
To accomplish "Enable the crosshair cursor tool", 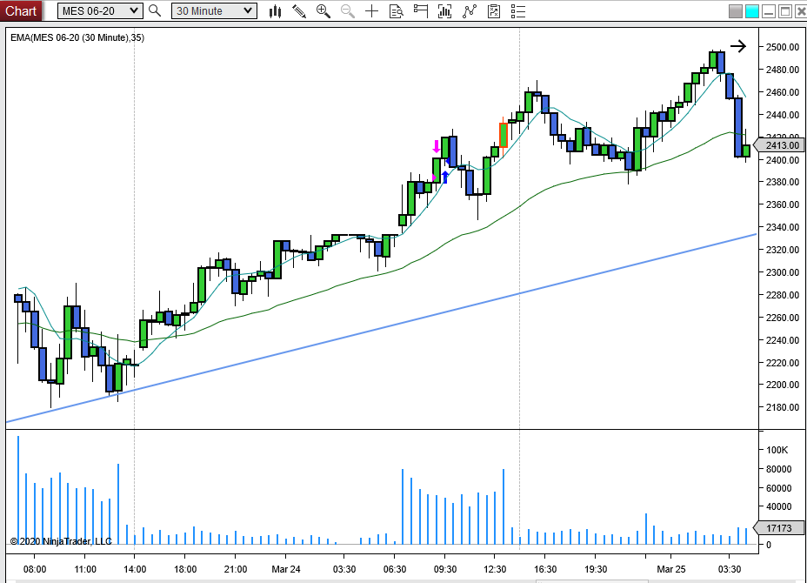I will [x=371, y=11].
